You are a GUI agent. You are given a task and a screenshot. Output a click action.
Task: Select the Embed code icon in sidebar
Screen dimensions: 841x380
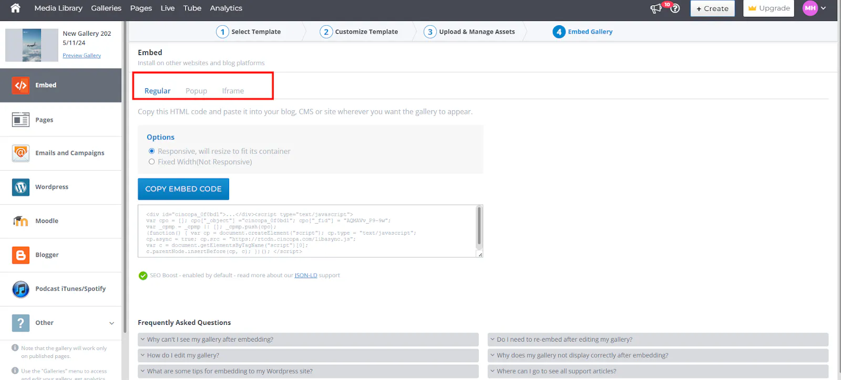(x=20, y=85)
